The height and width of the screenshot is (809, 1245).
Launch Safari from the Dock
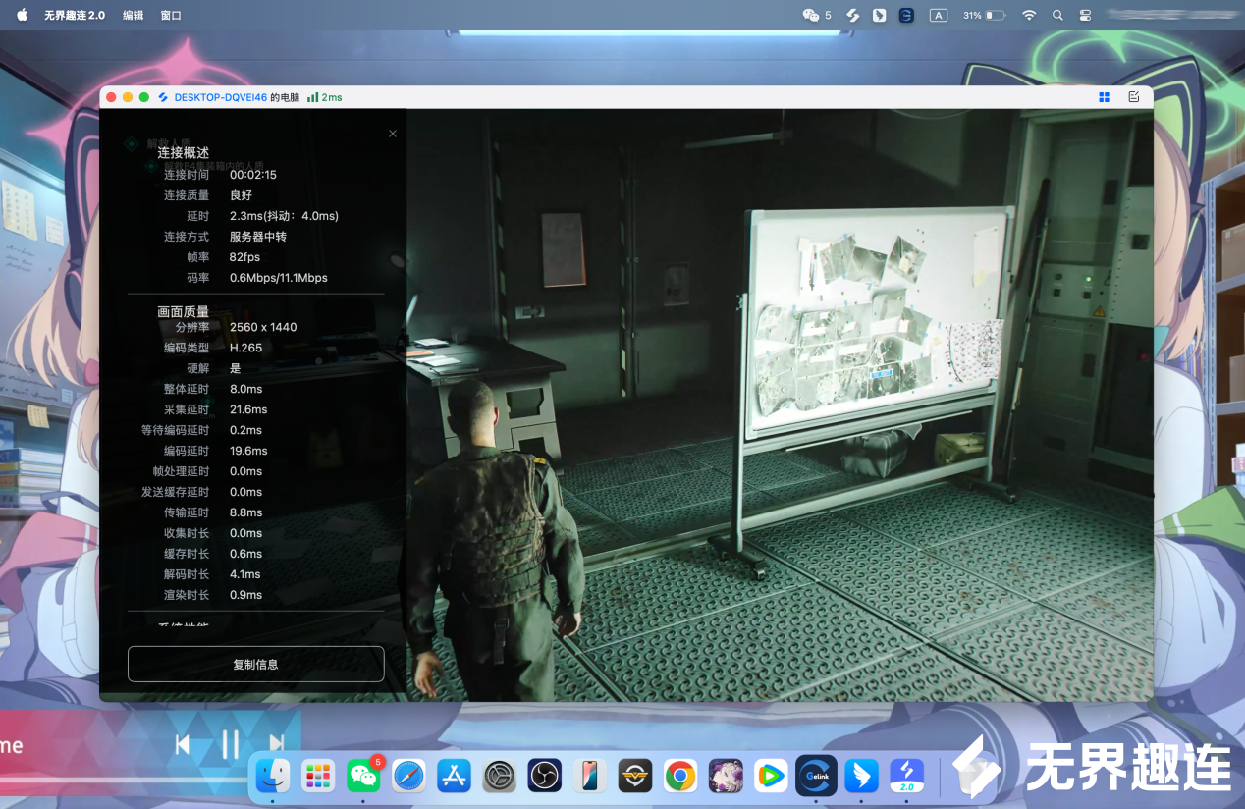pos(408,776)
